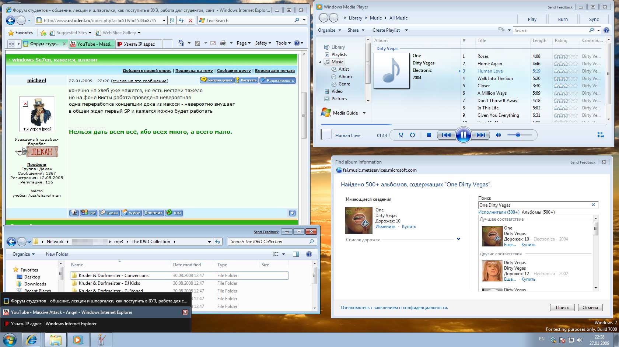The height and width of the screenshot is (347, 619).
Task: Open Версия для печати link
Action: (275, 70)
